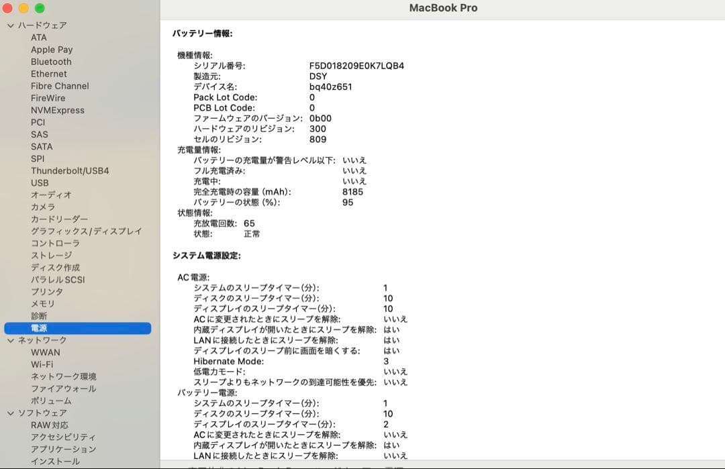Open the Apple Pay section

[52, 50]
